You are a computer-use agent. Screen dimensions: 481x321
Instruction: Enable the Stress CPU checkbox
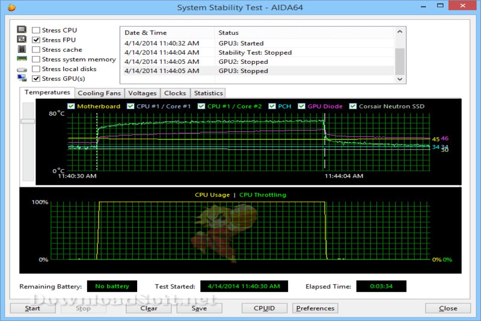pos(36,30)
